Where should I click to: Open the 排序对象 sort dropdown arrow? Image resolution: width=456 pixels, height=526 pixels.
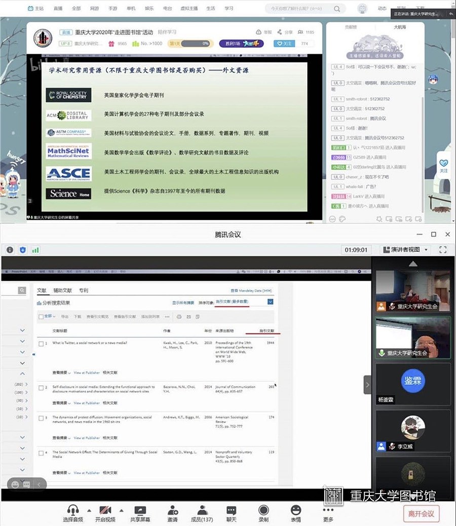(271, 302)
